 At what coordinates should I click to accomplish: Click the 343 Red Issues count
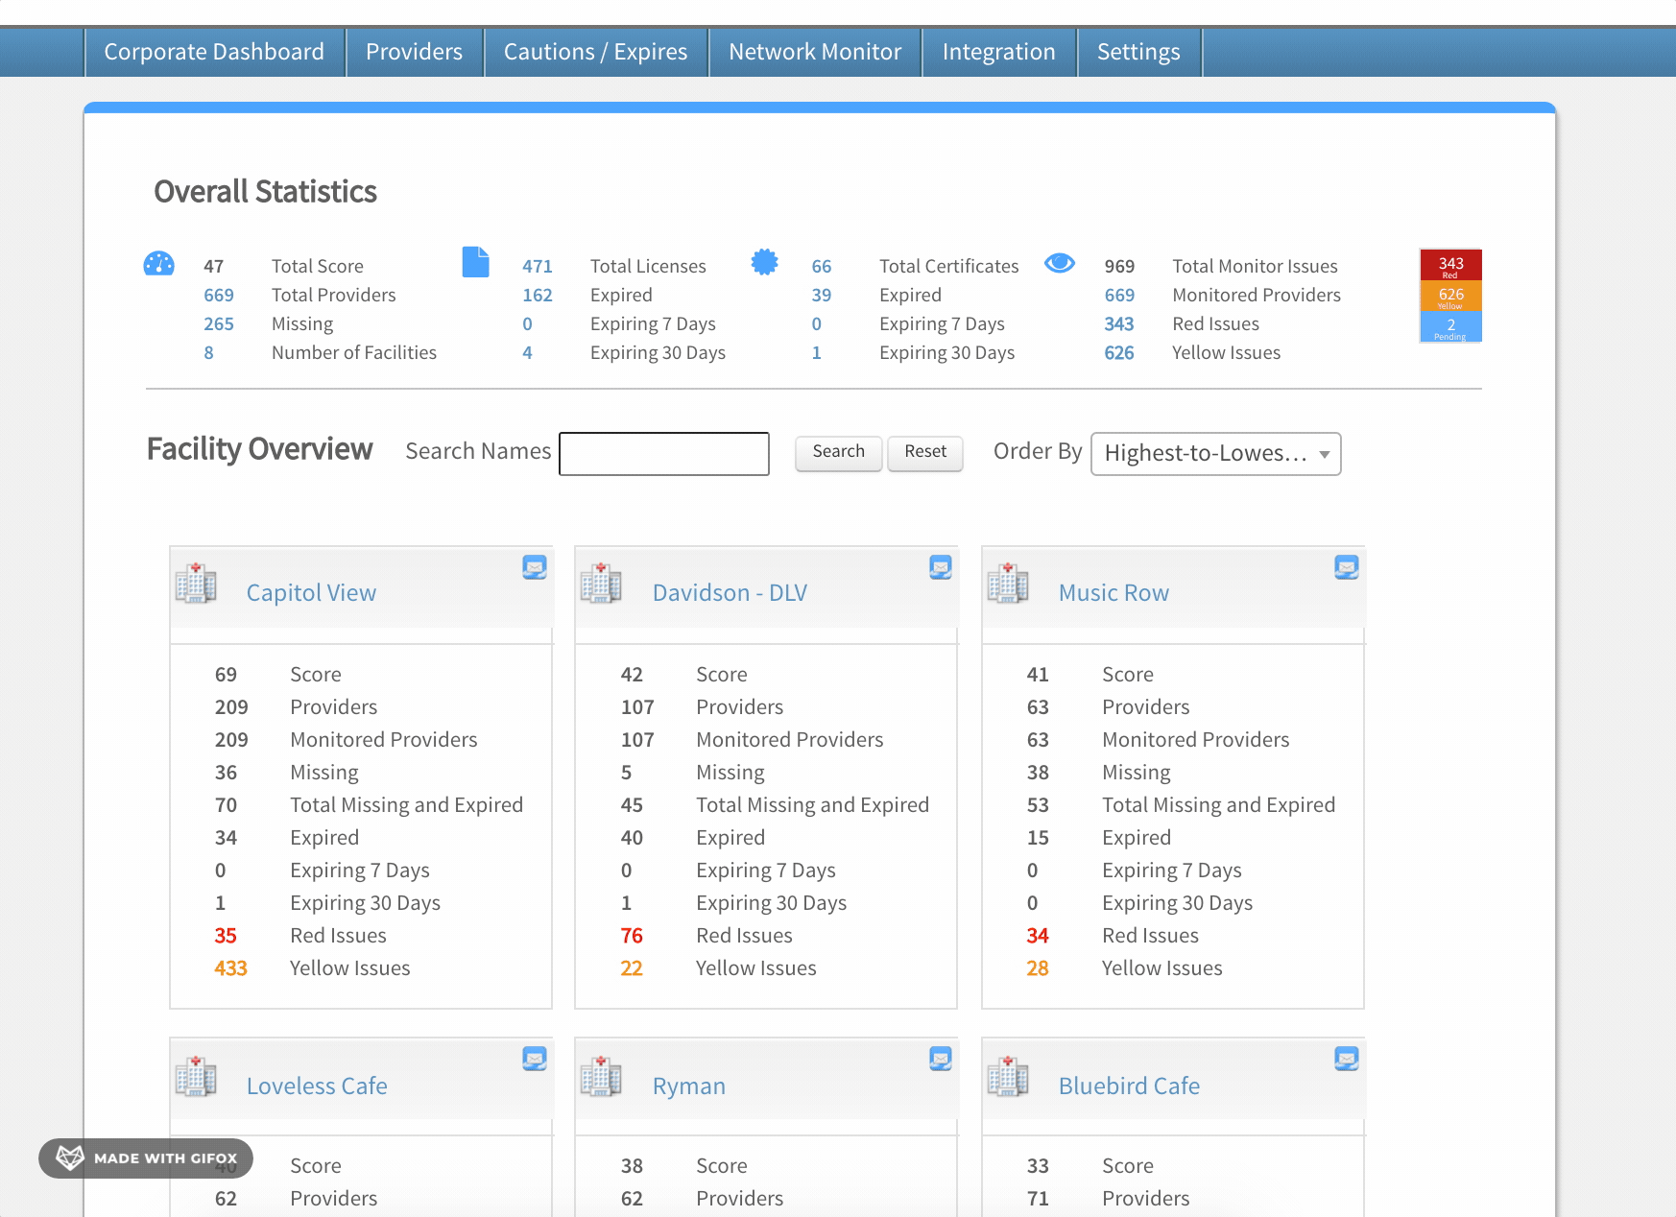pyautogui.click(x=1119, y=324)
